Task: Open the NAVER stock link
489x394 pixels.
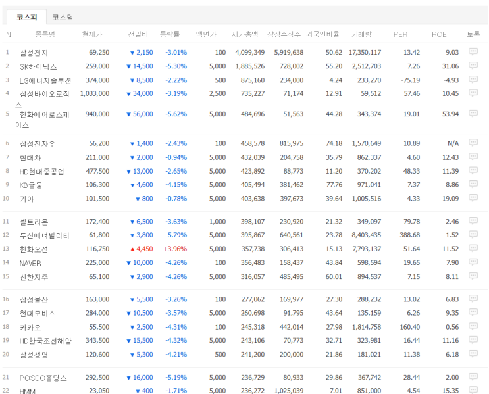Action: point(30,263)
